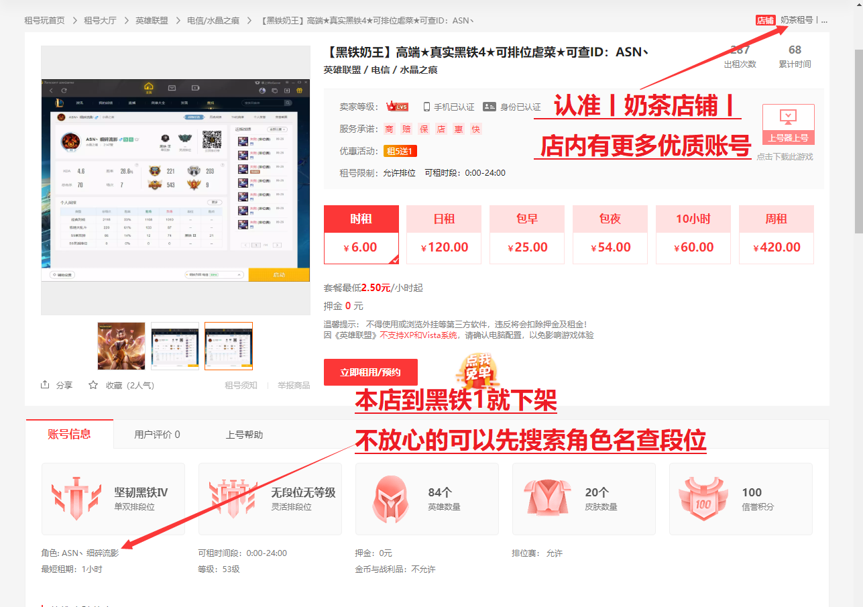Open 英雄联盟 in the breadcrumb

coord(152,21)
